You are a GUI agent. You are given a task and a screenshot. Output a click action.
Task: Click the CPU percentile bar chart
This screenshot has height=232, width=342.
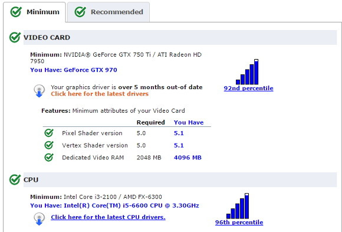tap(238, 206)
